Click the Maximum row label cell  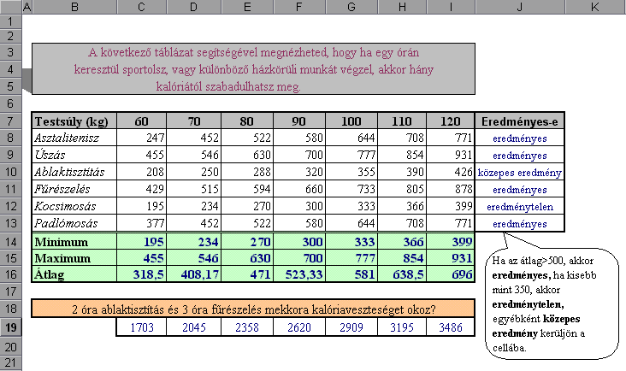[73, 258]
